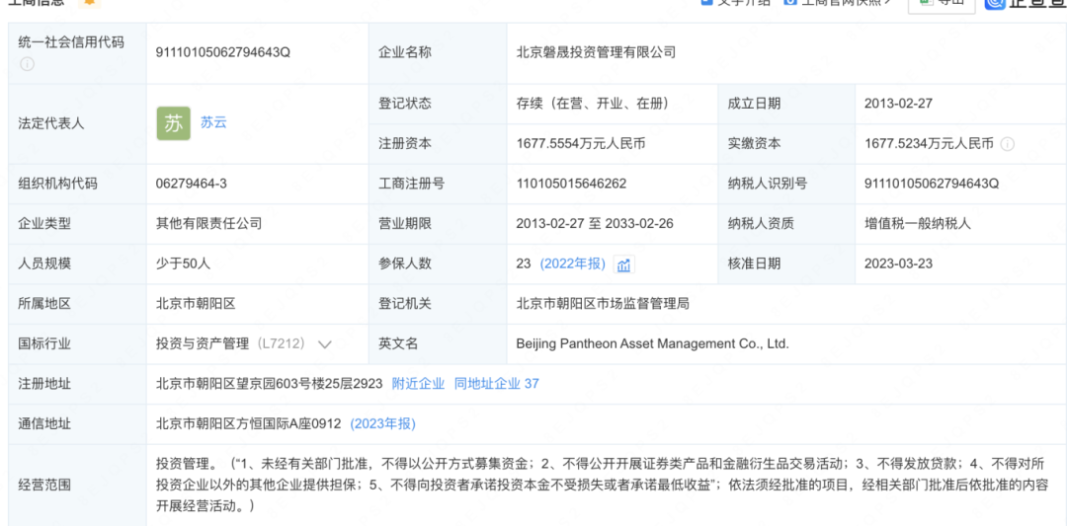Open the (2022年报) link for 参保人数
The image size is (1067, 526).
572,264
